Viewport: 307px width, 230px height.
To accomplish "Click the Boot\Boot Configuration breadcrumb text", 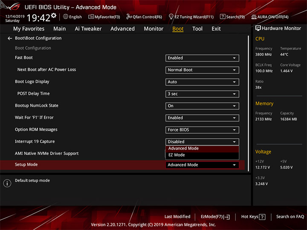I will point(38,38).
